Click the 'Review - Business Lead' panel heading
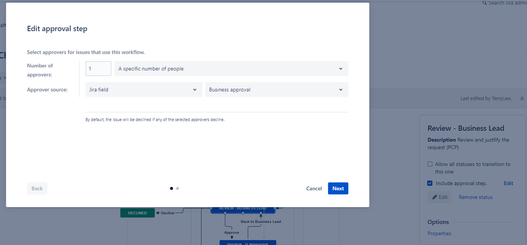This screenshot has width=527, height=245. pos(466,128)
